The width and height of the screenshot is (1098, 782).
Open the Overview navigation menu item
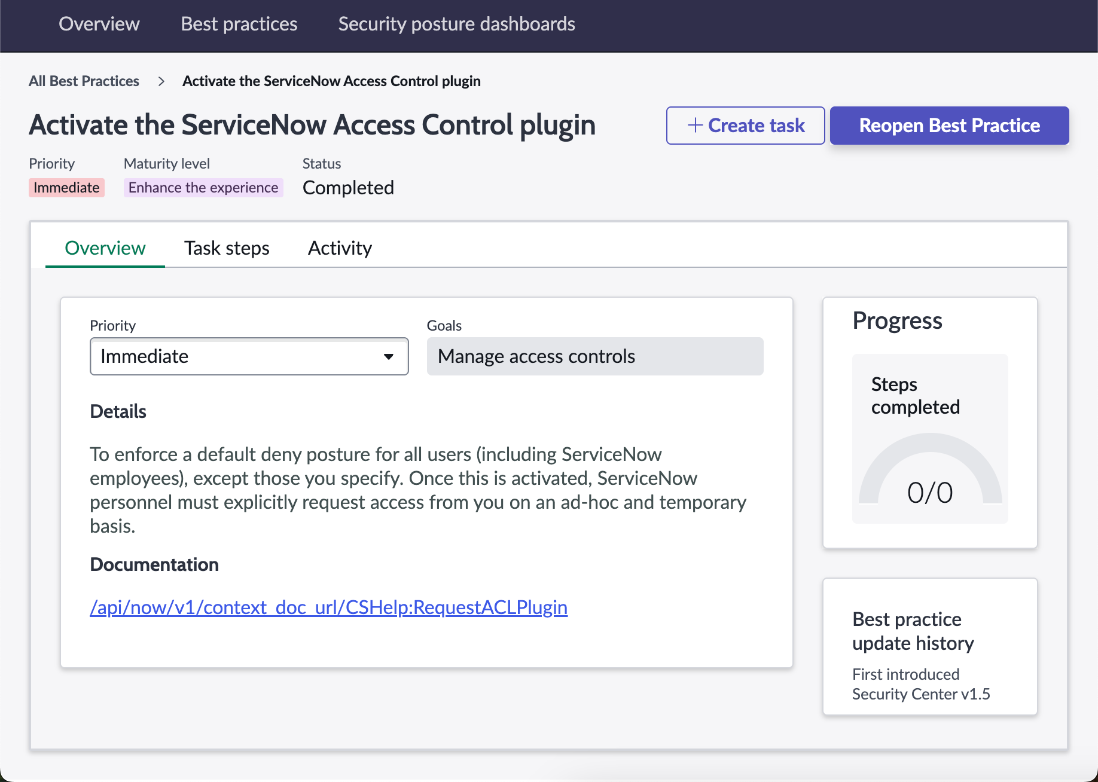tap(99, 24)
